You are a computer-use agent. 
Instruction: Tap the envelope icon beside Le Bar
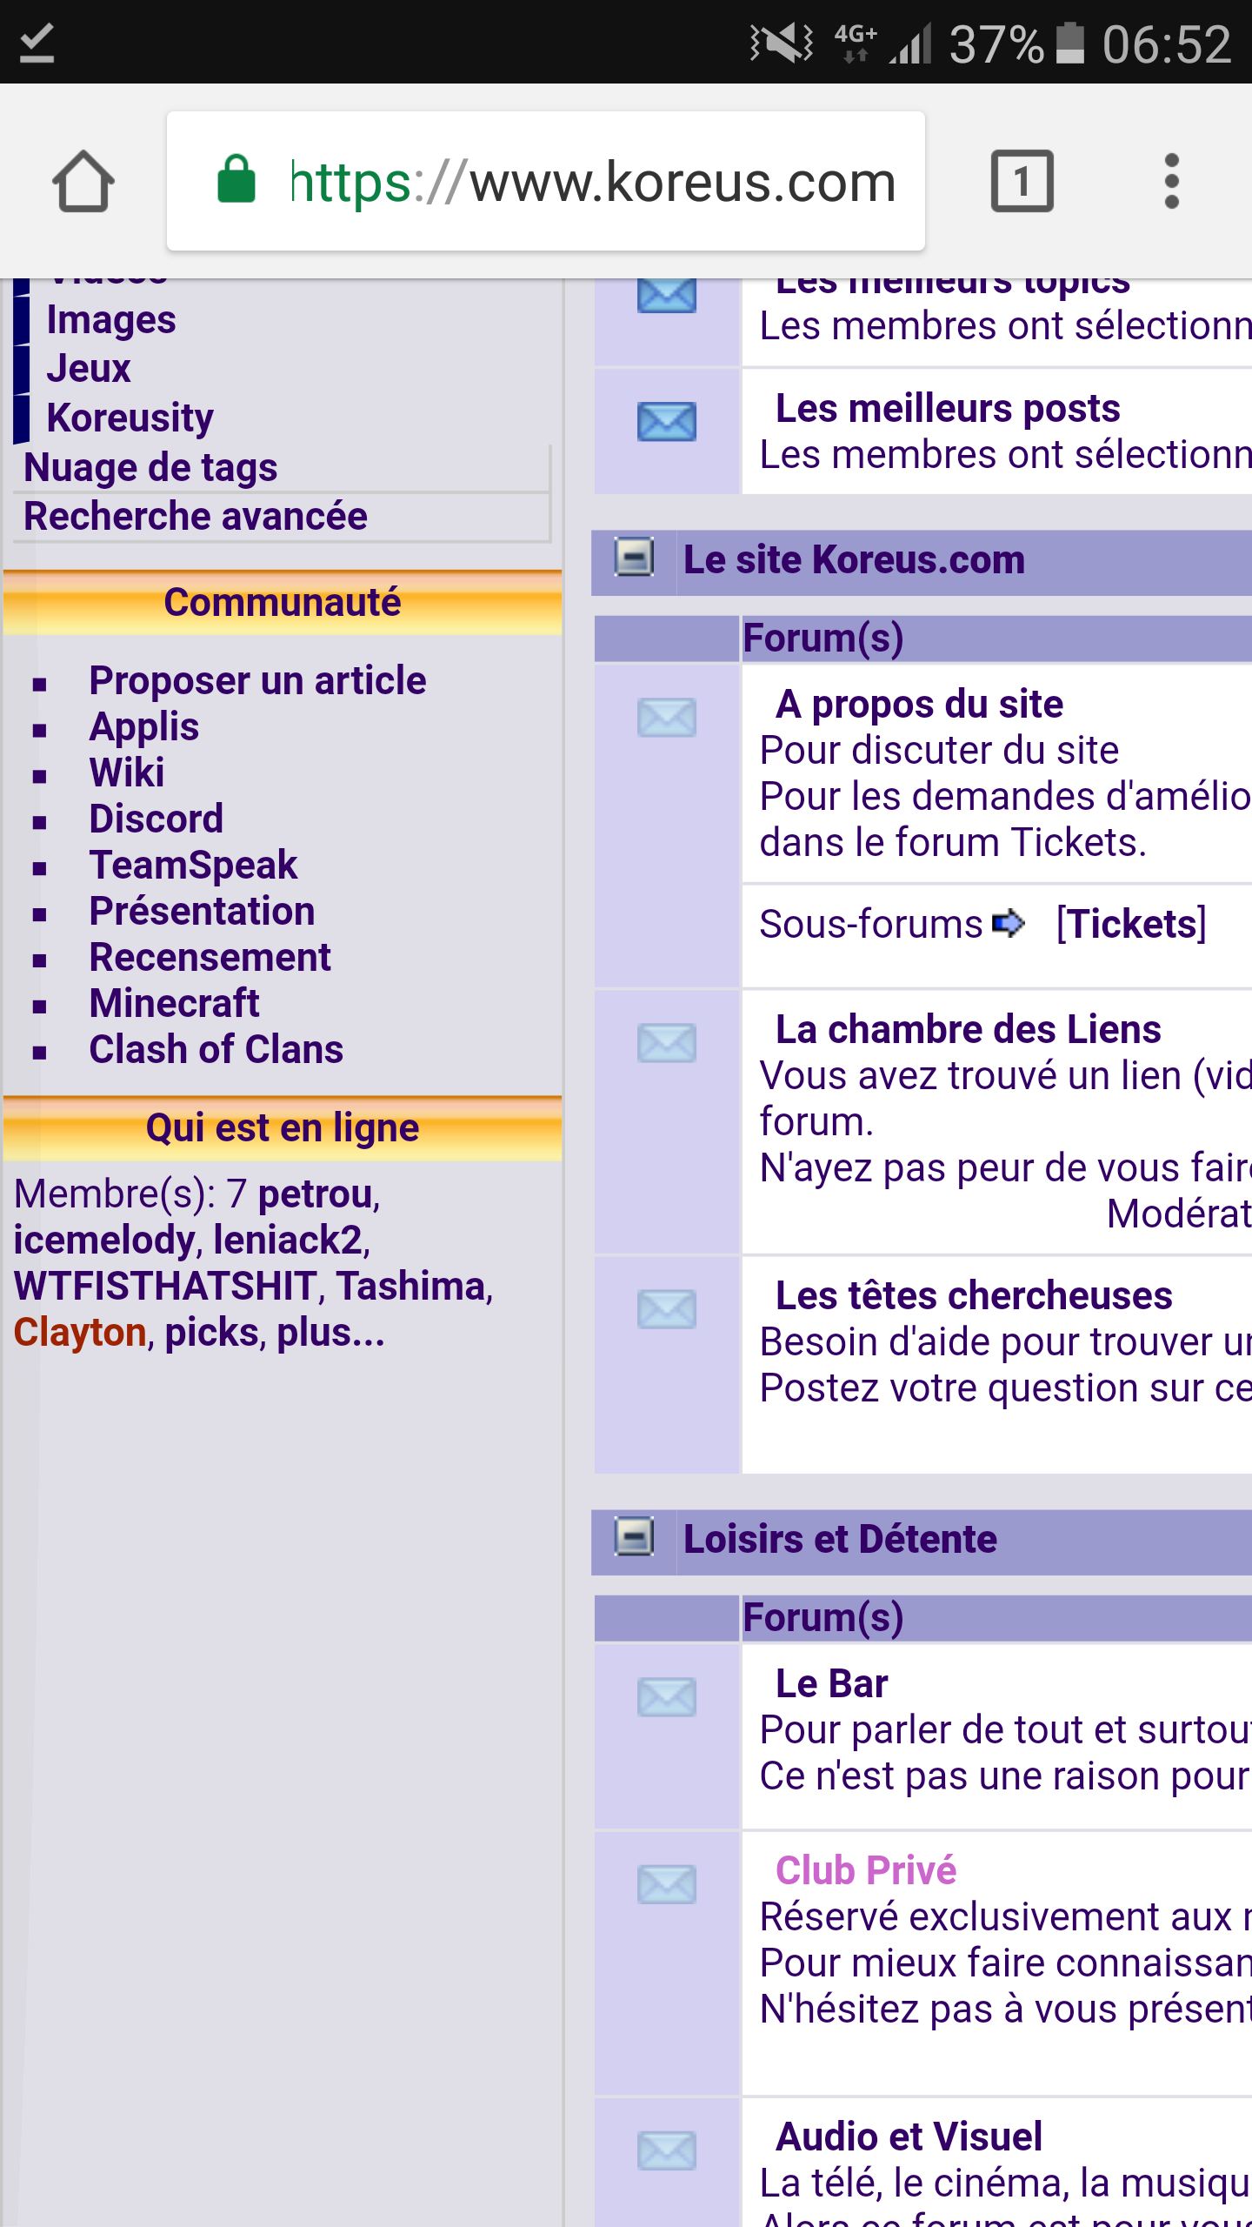pyautogui.click(x=666, y=1697)
